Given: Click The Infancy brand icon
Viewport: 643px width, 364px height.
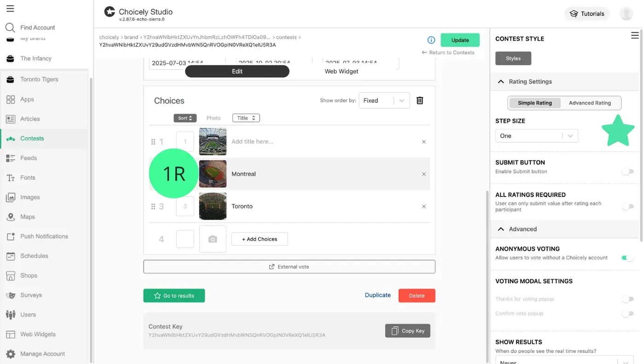Looking at the screenshot, I should 10,58.
